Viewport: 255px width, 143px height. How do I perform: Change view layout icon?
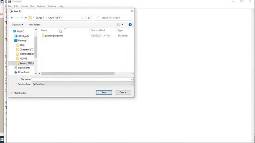pos(118,25)
